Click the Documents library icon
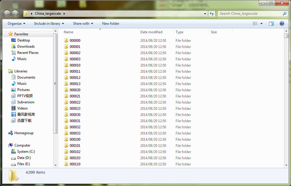291x186 pixels. click(x=14, y=77)
